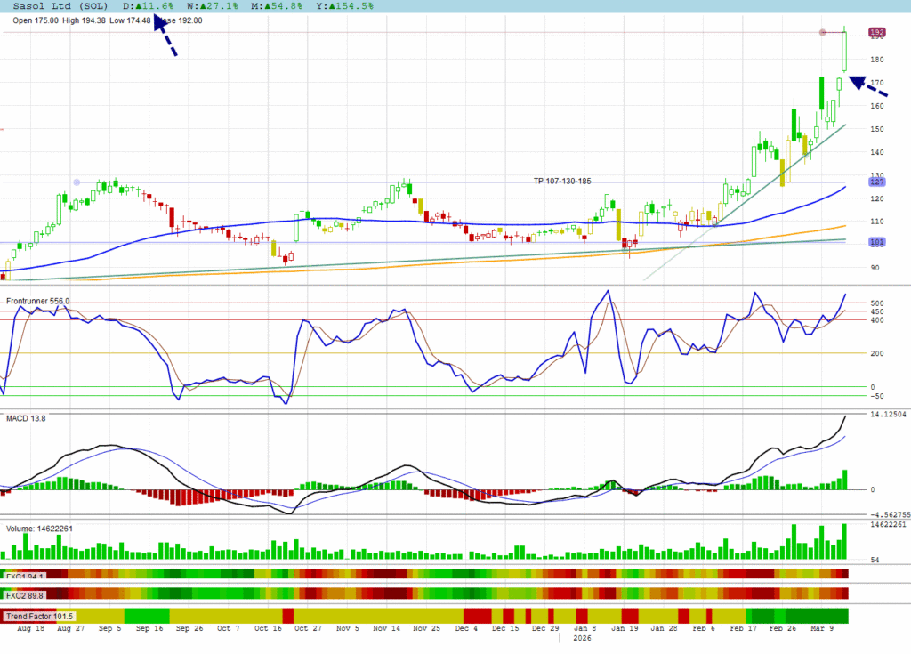
Task: Click the red circle handle on 192 line
Action: click(822, 33)
